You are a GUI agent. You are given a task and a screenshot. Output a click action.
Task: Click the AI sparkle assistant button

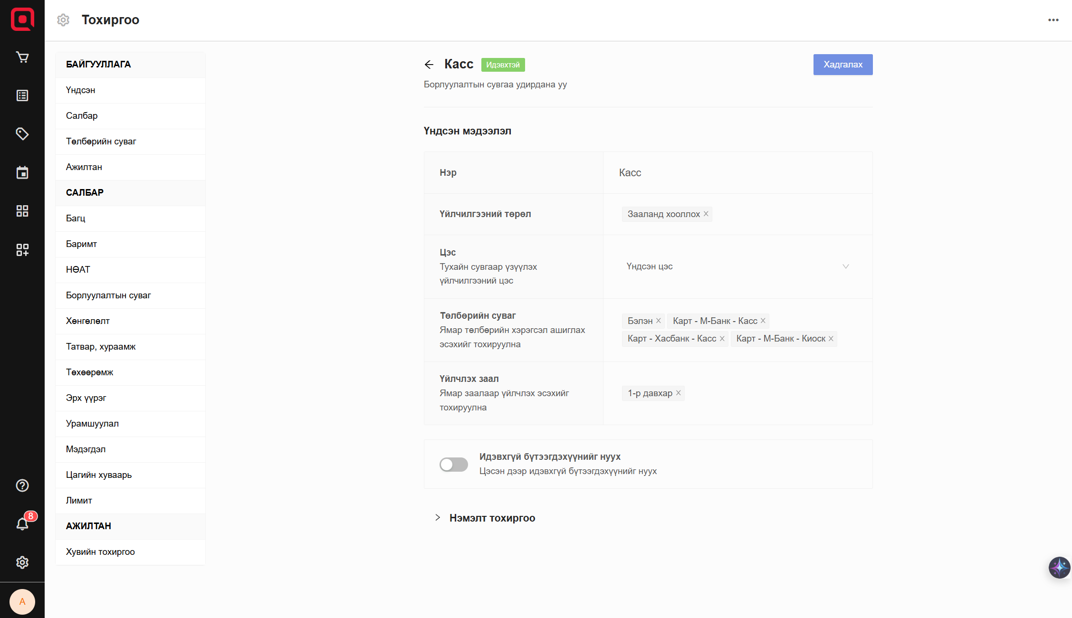[1059, 567]
